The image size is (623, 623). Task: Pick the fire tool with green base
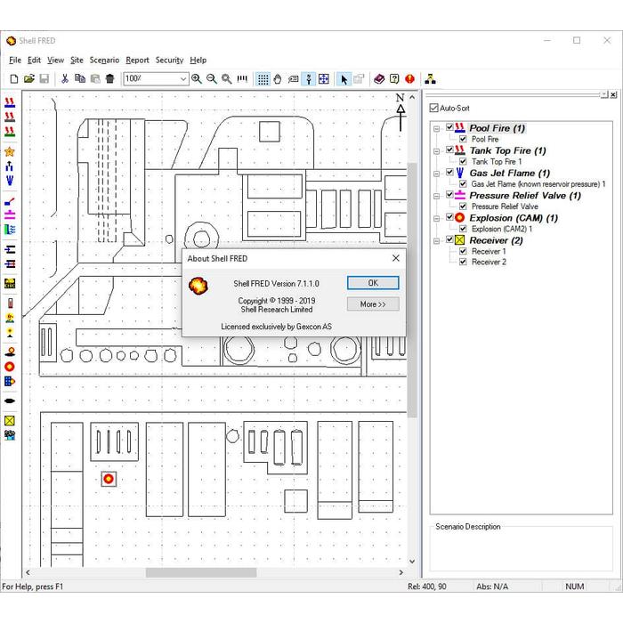pyautogui.click(x=10, y=132)
